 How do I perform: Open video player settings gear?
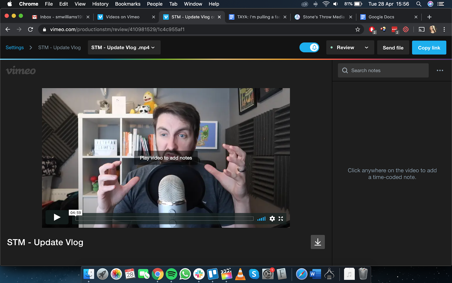(x=272, y=218)
